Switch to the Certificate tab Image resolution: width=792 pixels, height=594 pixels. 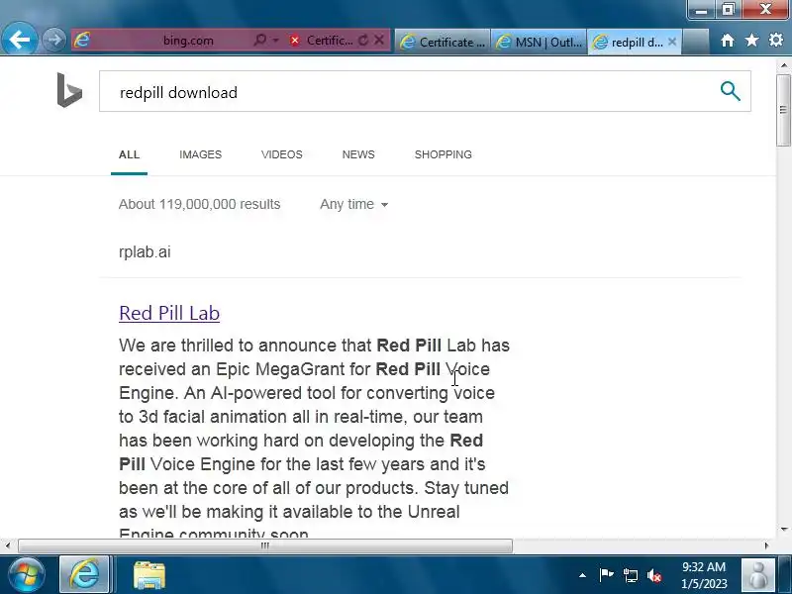tap(443, 42)
